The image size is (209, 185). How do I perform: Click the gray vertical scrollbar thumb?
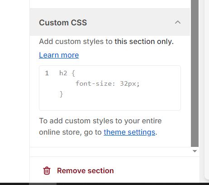tap(195, 73)
